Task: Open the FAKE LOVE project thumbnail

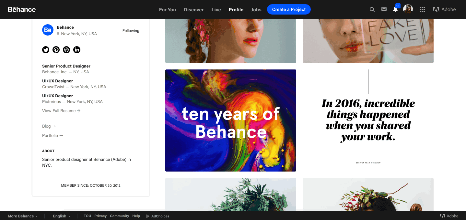Action: pyautogui.click(x=368, y=41)
